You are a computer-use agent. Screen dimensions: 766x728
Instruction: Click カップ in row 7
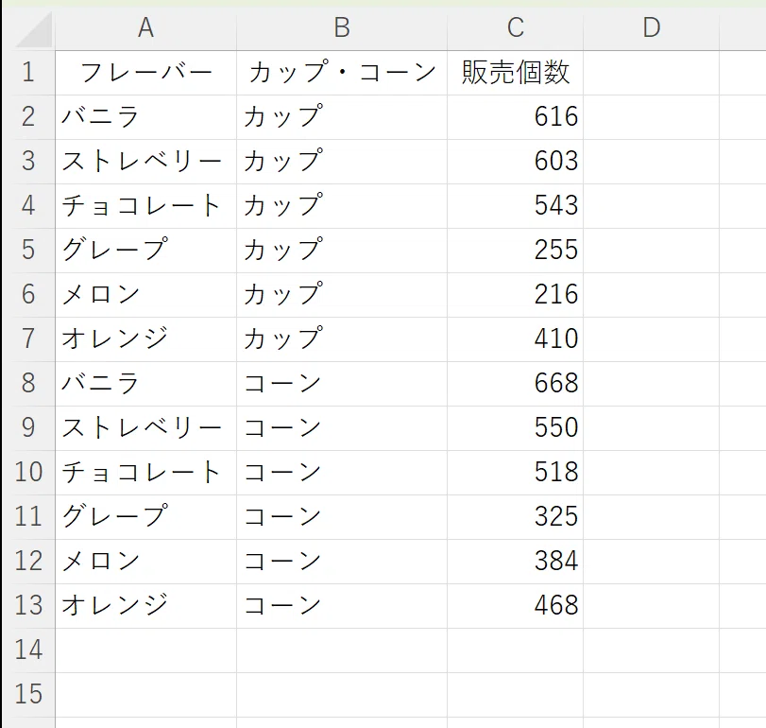tap(342, 339)
